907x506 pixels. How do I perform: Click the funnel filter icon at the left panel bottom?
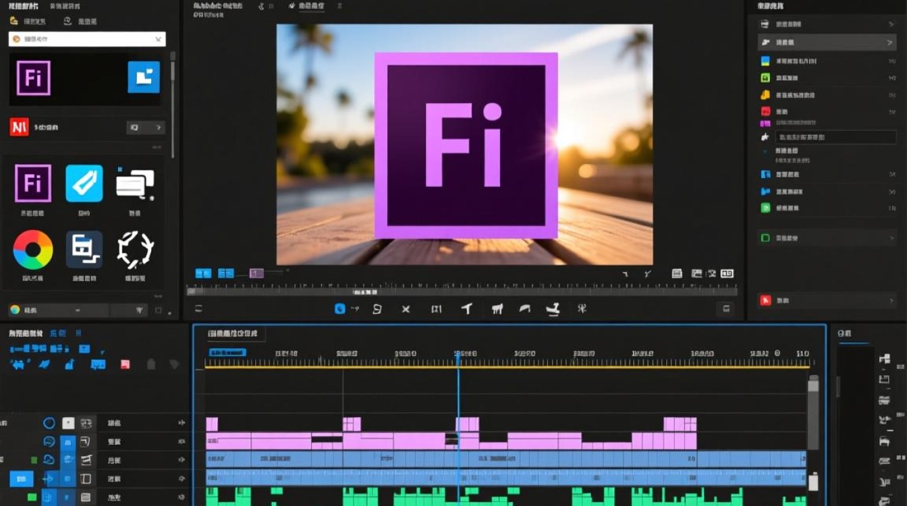tap(140, 310)
